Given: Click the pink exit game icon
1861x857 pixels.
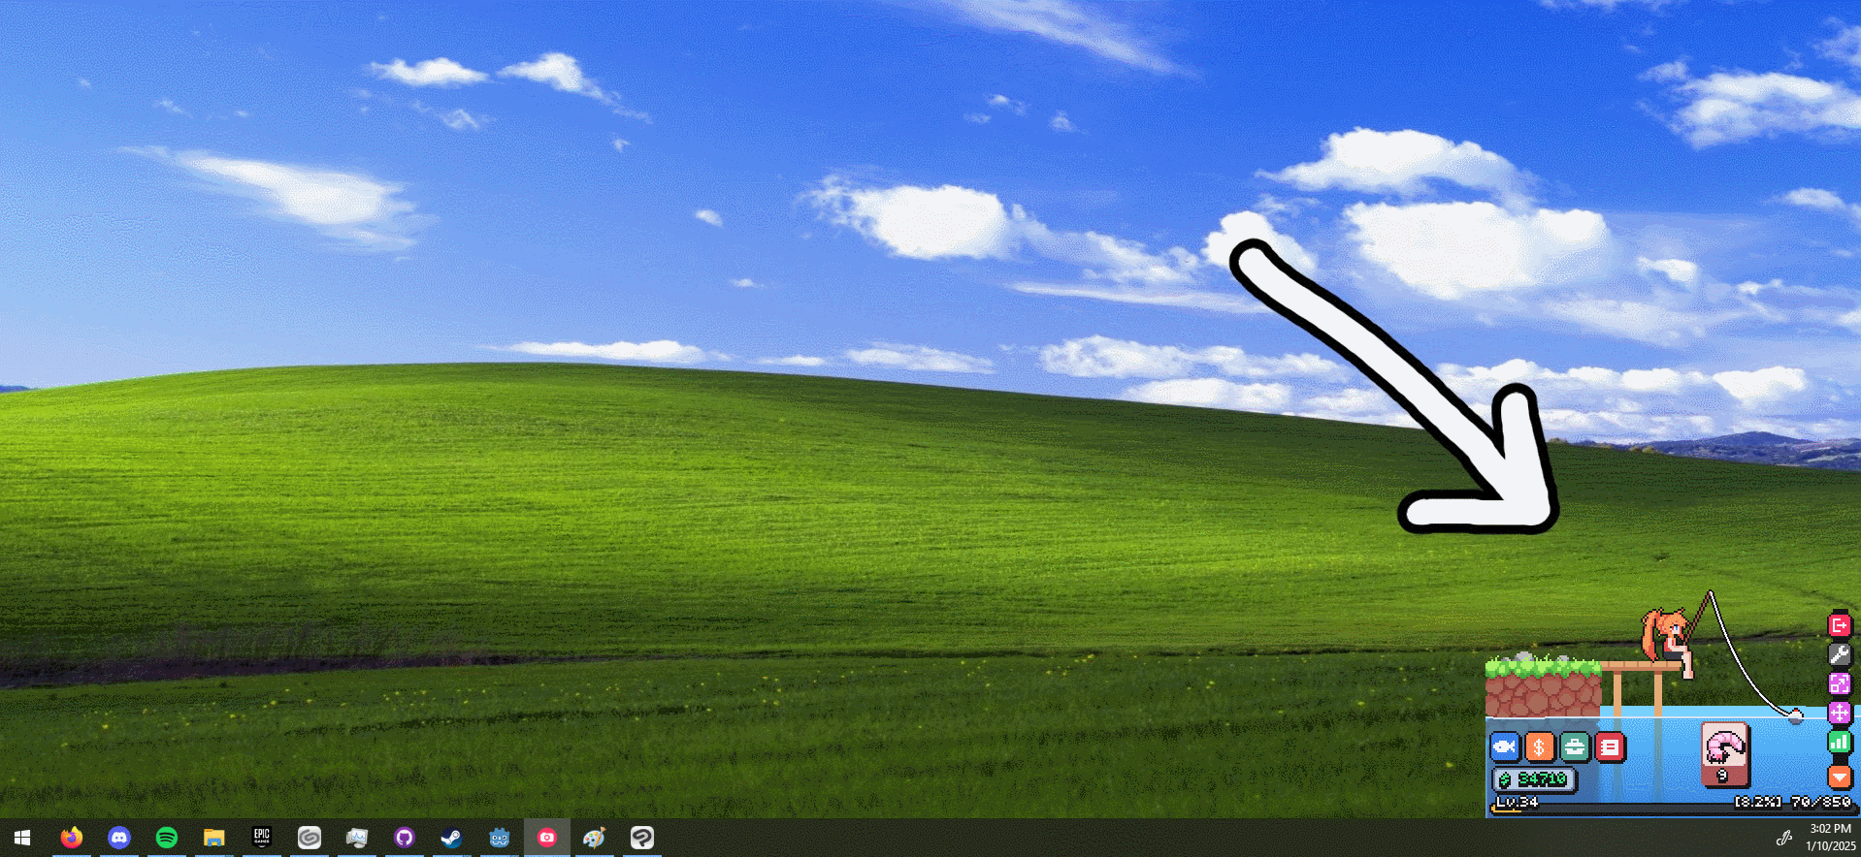Looking at the screenshot, I should tap(1839, 625).
